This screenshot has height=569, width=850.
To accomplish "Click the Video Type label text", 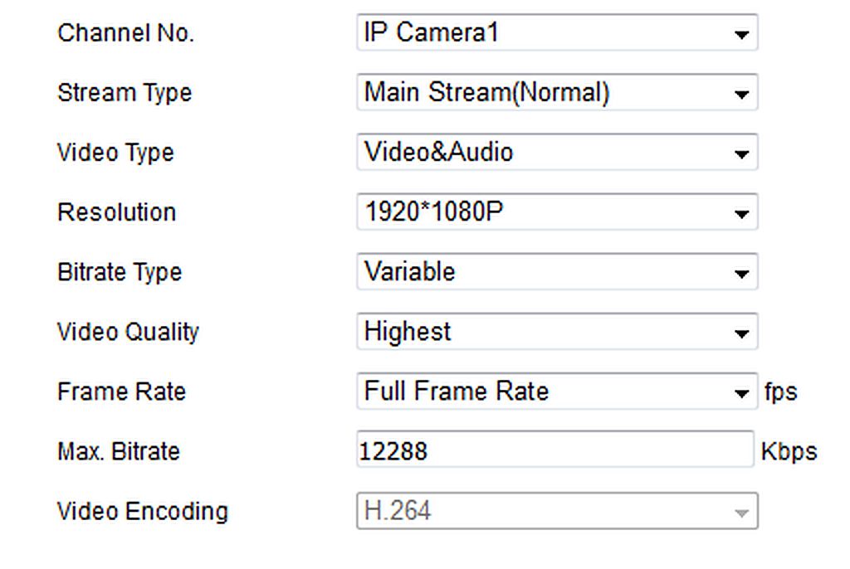I will pyautogui.click(x=115, y=153).
